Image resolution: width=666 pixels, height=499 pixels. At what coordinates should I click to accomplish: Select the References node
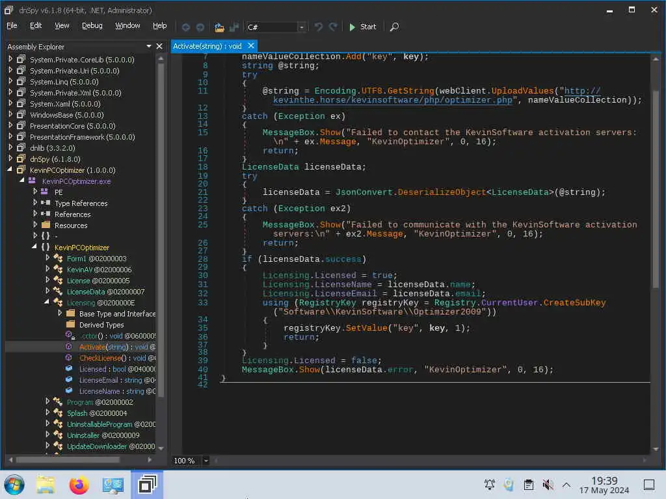click(x=73, y=214)
